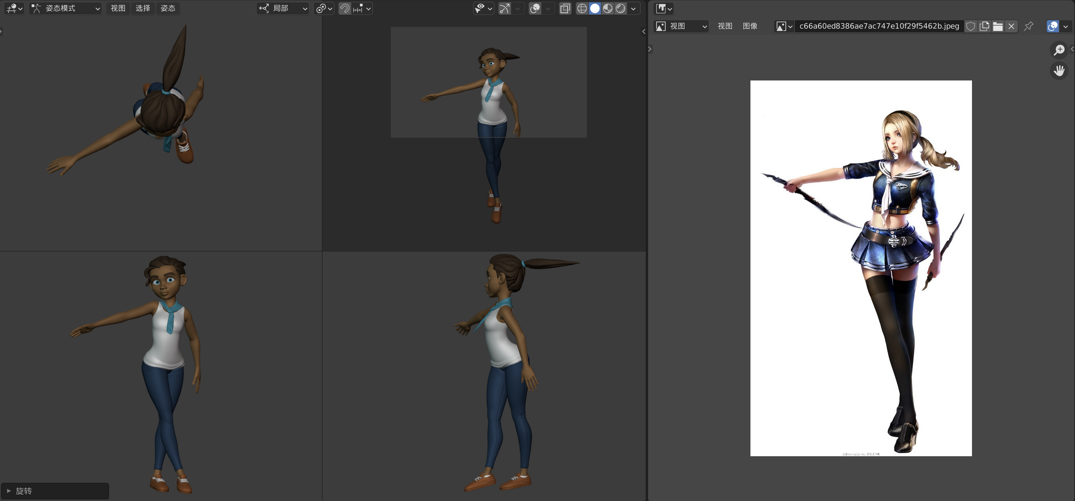
Task: Toggle X-ray mode
Action: 565,8
